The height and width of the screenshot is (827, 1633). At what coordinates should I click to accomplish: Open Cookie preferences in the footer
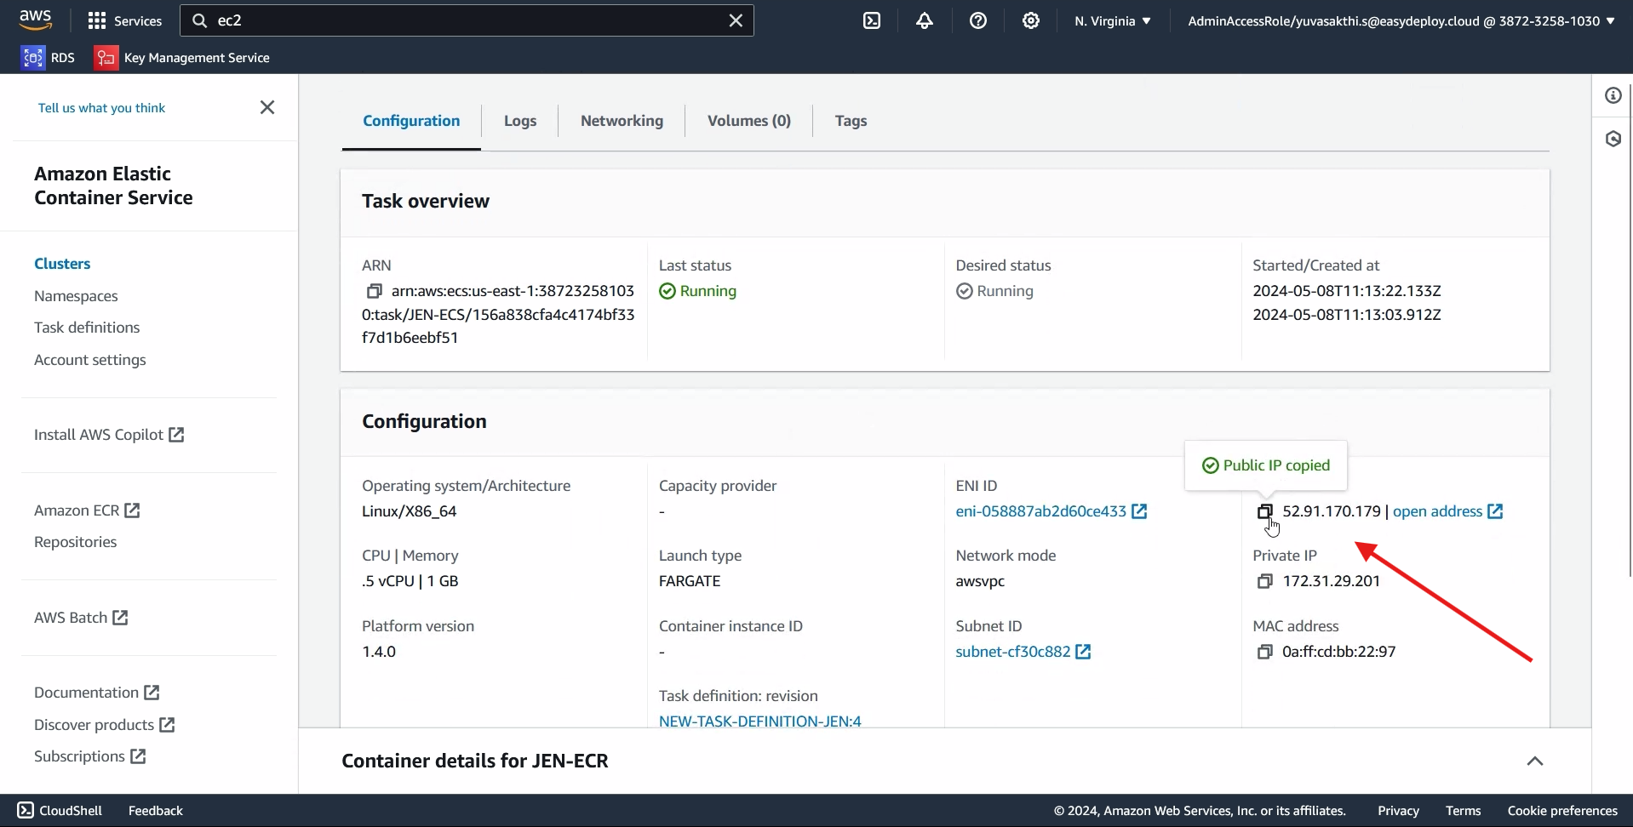(x=1562, y=811)
